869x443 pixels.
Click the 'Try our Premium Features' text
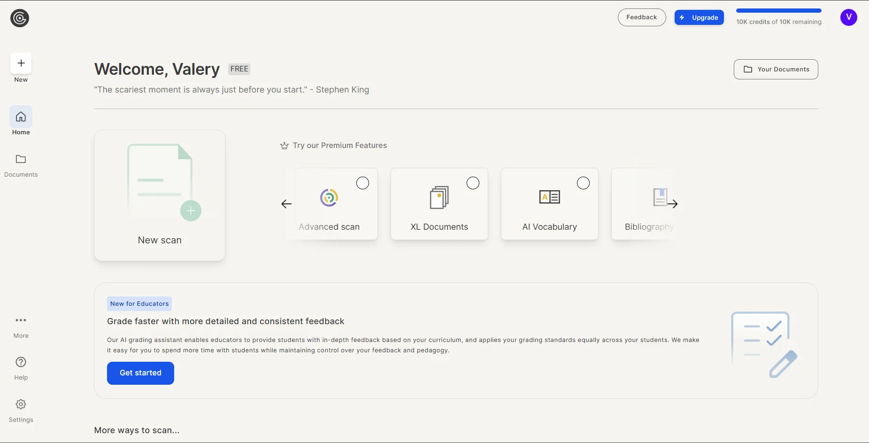(x=340, y=146)
